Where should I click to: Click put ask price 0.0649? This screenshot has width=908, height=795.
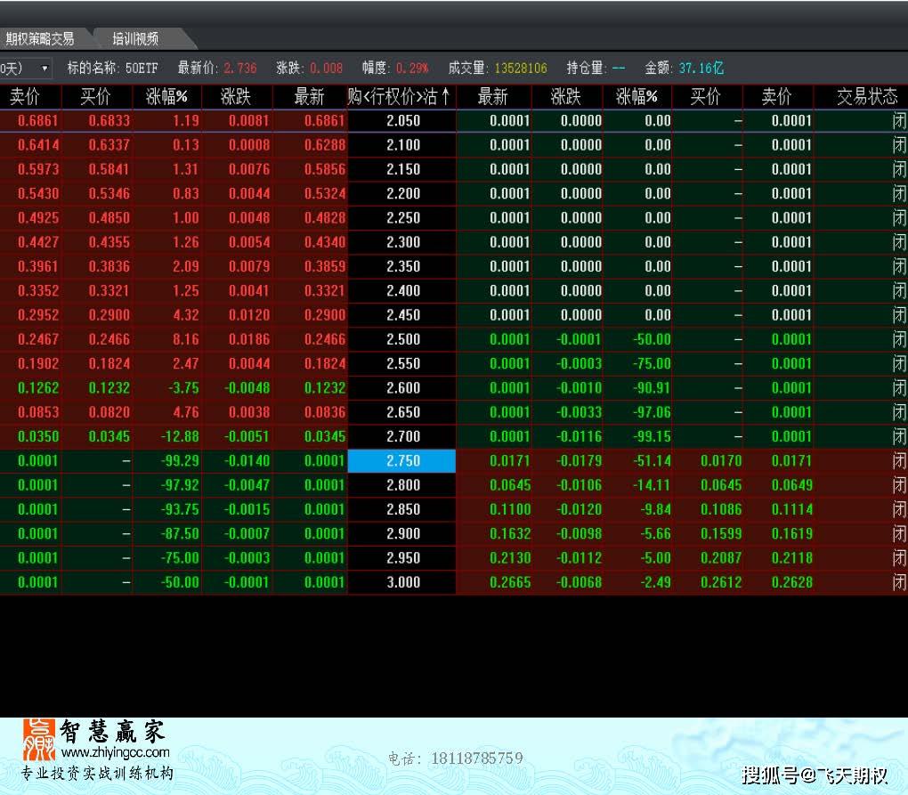(791, 486)
